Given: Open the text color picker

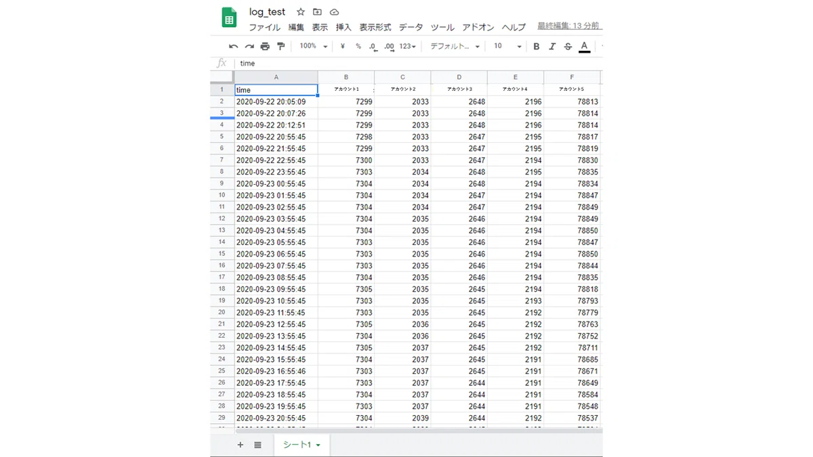Looking at the screenshot, I should coord(584,46).
